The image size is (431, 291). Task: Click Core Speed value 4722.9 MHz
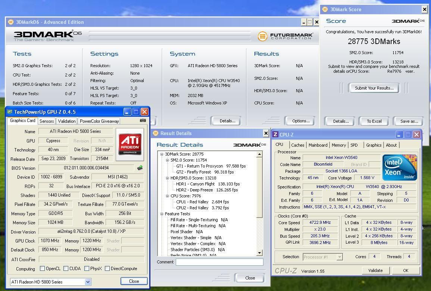[320, 222]
